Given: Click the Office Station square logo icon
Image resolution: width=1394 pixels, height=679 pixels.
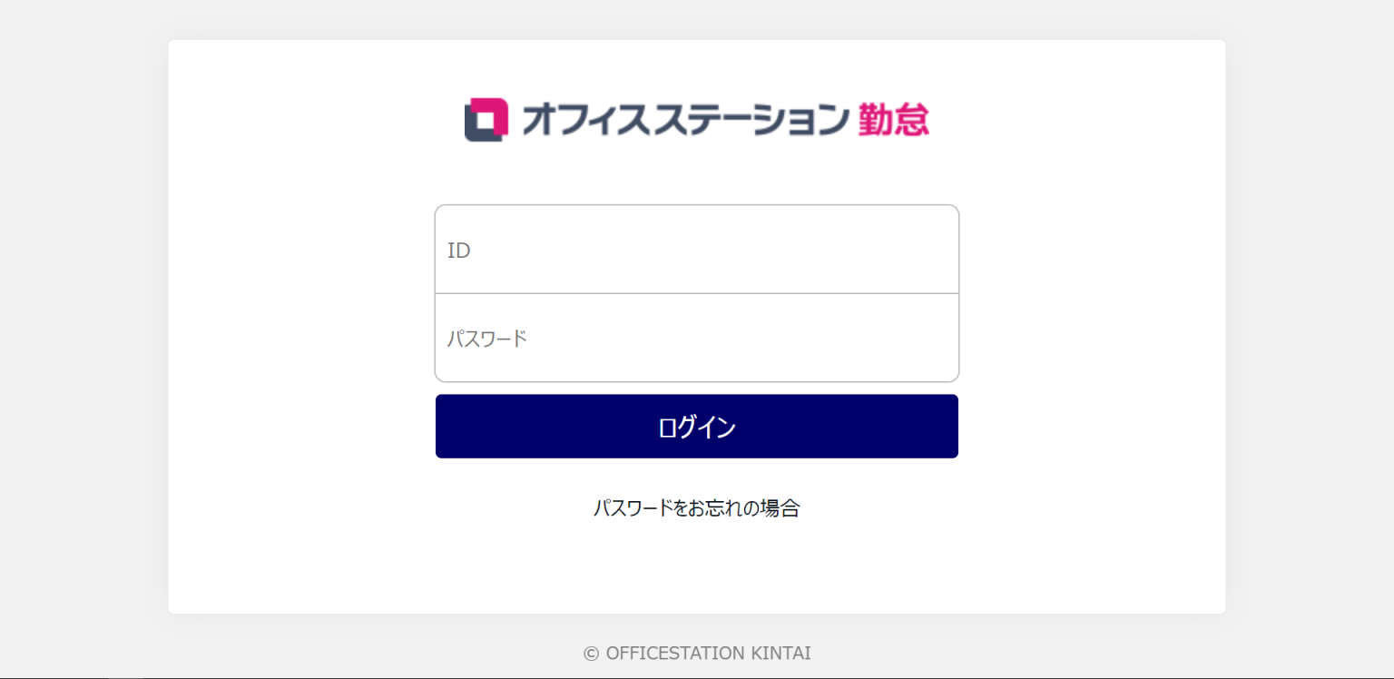Looking at the screenshot, I should (x=486, y=120).
